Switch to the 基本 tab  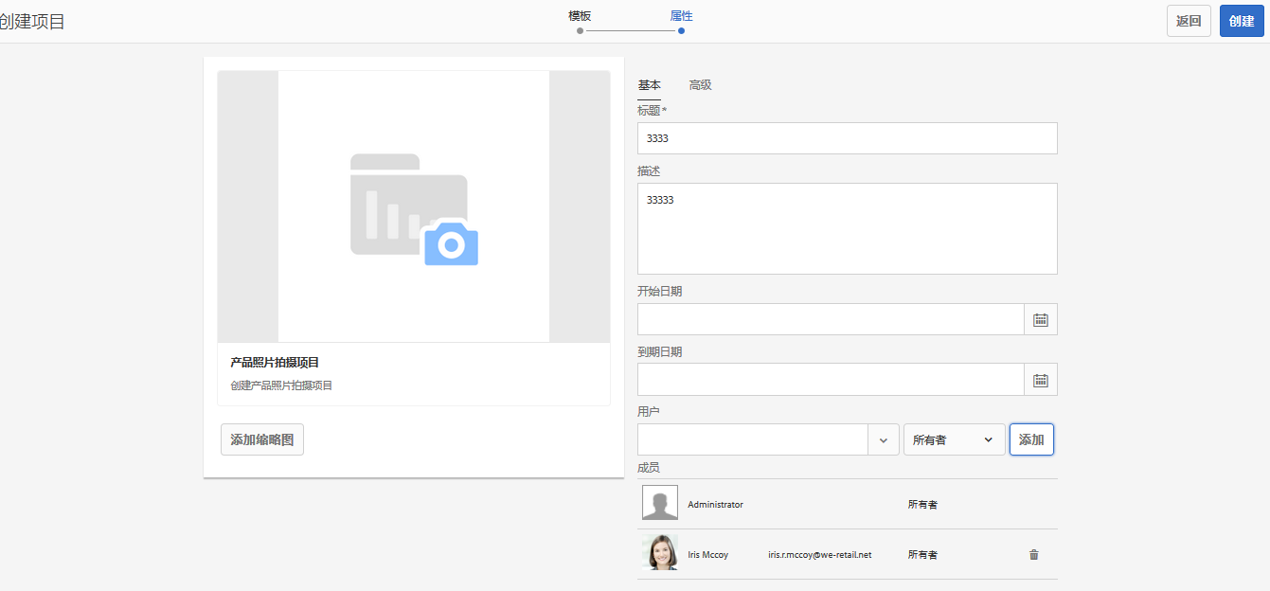650,85
